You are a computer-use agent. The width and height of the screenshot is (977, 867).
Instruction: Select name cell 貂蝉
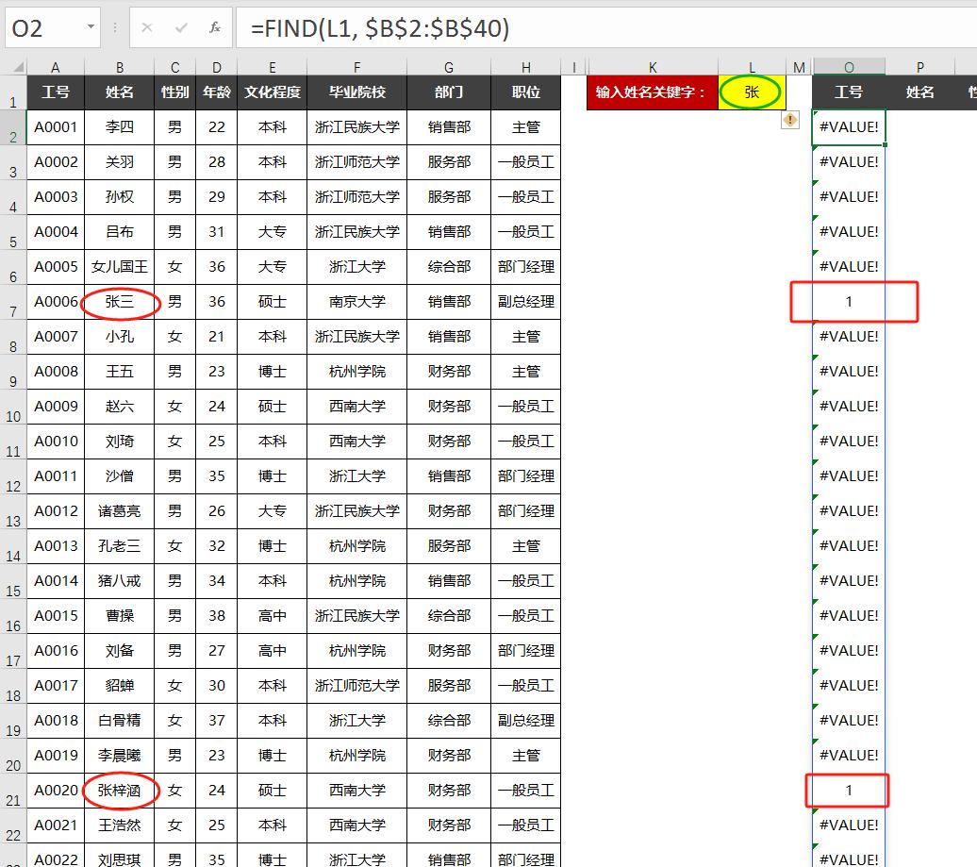tap(119, 686)
